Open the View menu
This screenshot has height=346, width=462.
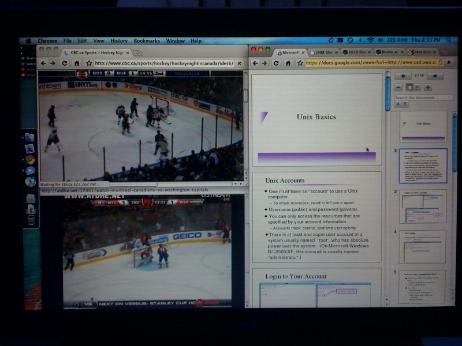pyautogui.click(x=99, y=41)
